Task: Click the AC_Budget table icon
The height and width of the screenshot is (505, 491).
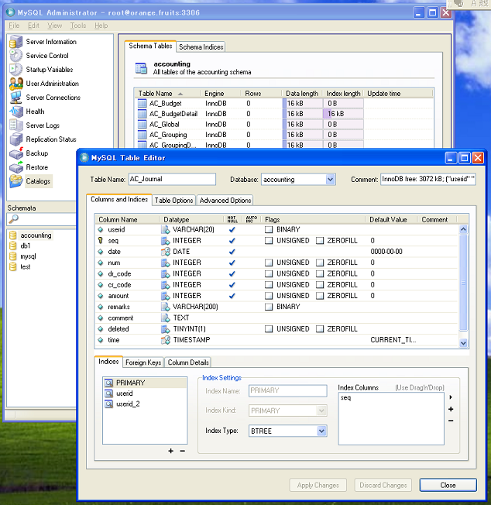Action: [142, 103]
